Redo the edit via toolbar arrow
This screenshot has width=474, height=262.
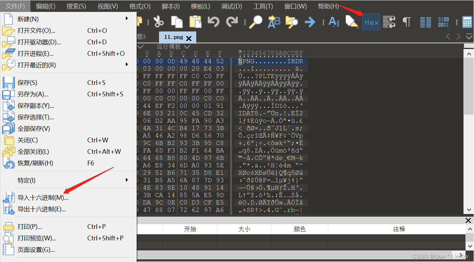coord(232,22)
